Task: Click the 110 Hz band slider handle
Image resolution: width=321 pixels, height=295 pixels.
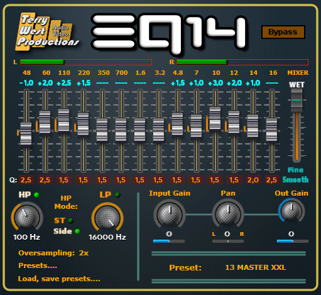Action: (63, 121)
